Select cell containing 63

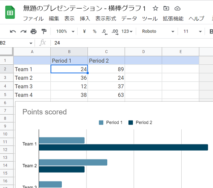[106, 95]
